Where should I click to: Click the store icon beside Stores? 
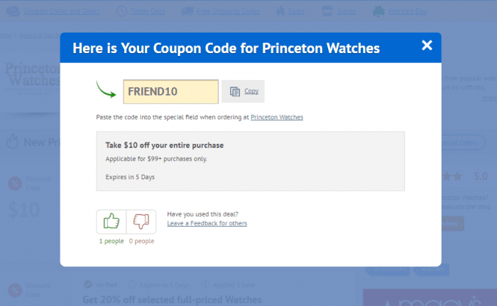pyautogui.click(x=327, y=11)
